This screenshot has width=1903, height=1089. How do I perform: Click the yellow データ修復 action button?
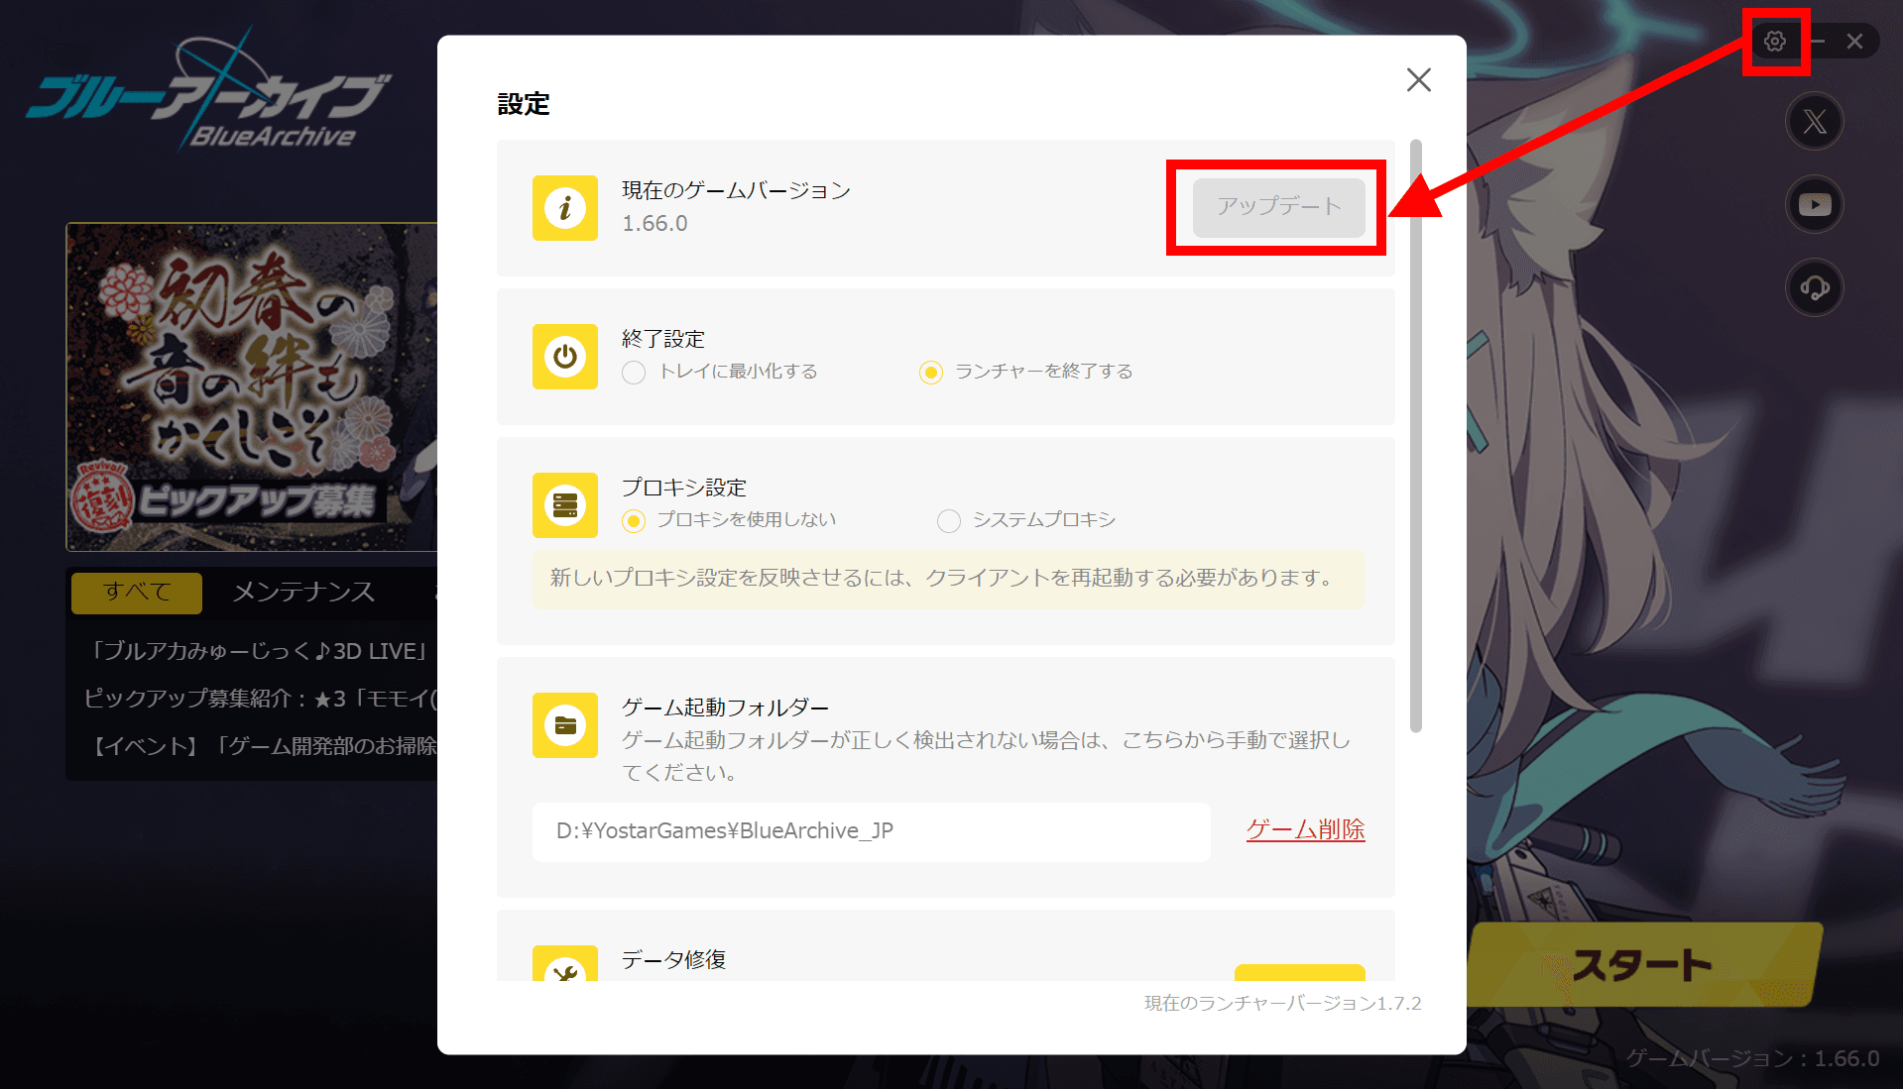coord(1299,972)
